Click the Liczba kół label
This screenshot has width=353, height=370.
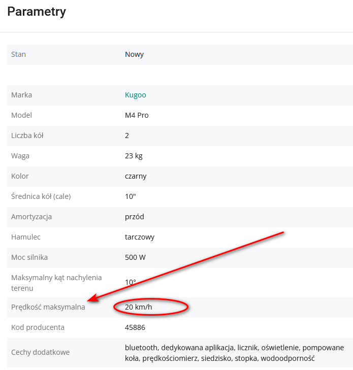coord(28,136)
